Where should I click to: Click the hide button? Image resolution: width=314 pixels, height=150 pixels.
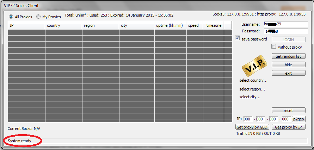point(288,64)
